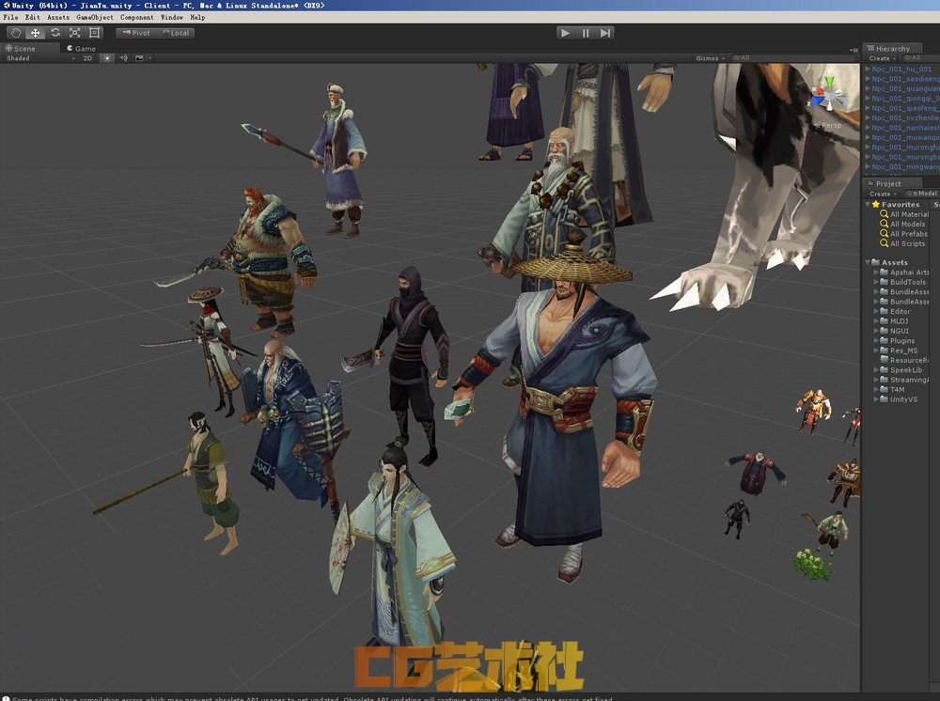Select Npc_001_muwanqin in the Hierarchy
This screenshot has height=701, width=940.
click(906, 137)
